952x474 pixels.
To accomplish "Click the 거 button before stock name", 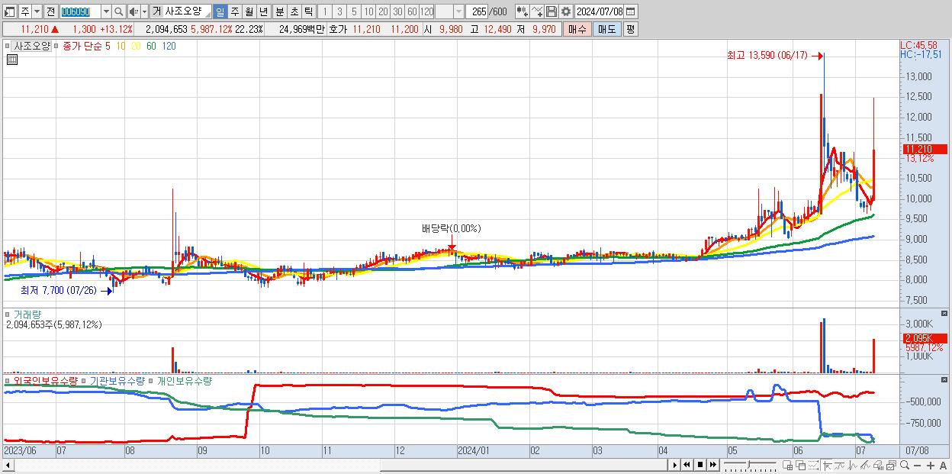I will (x=156, y=11).
